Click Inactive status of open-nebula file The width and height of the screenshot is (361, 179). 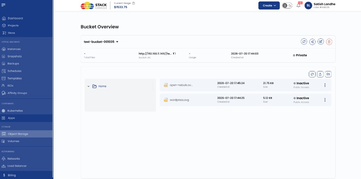pos(302,83)
